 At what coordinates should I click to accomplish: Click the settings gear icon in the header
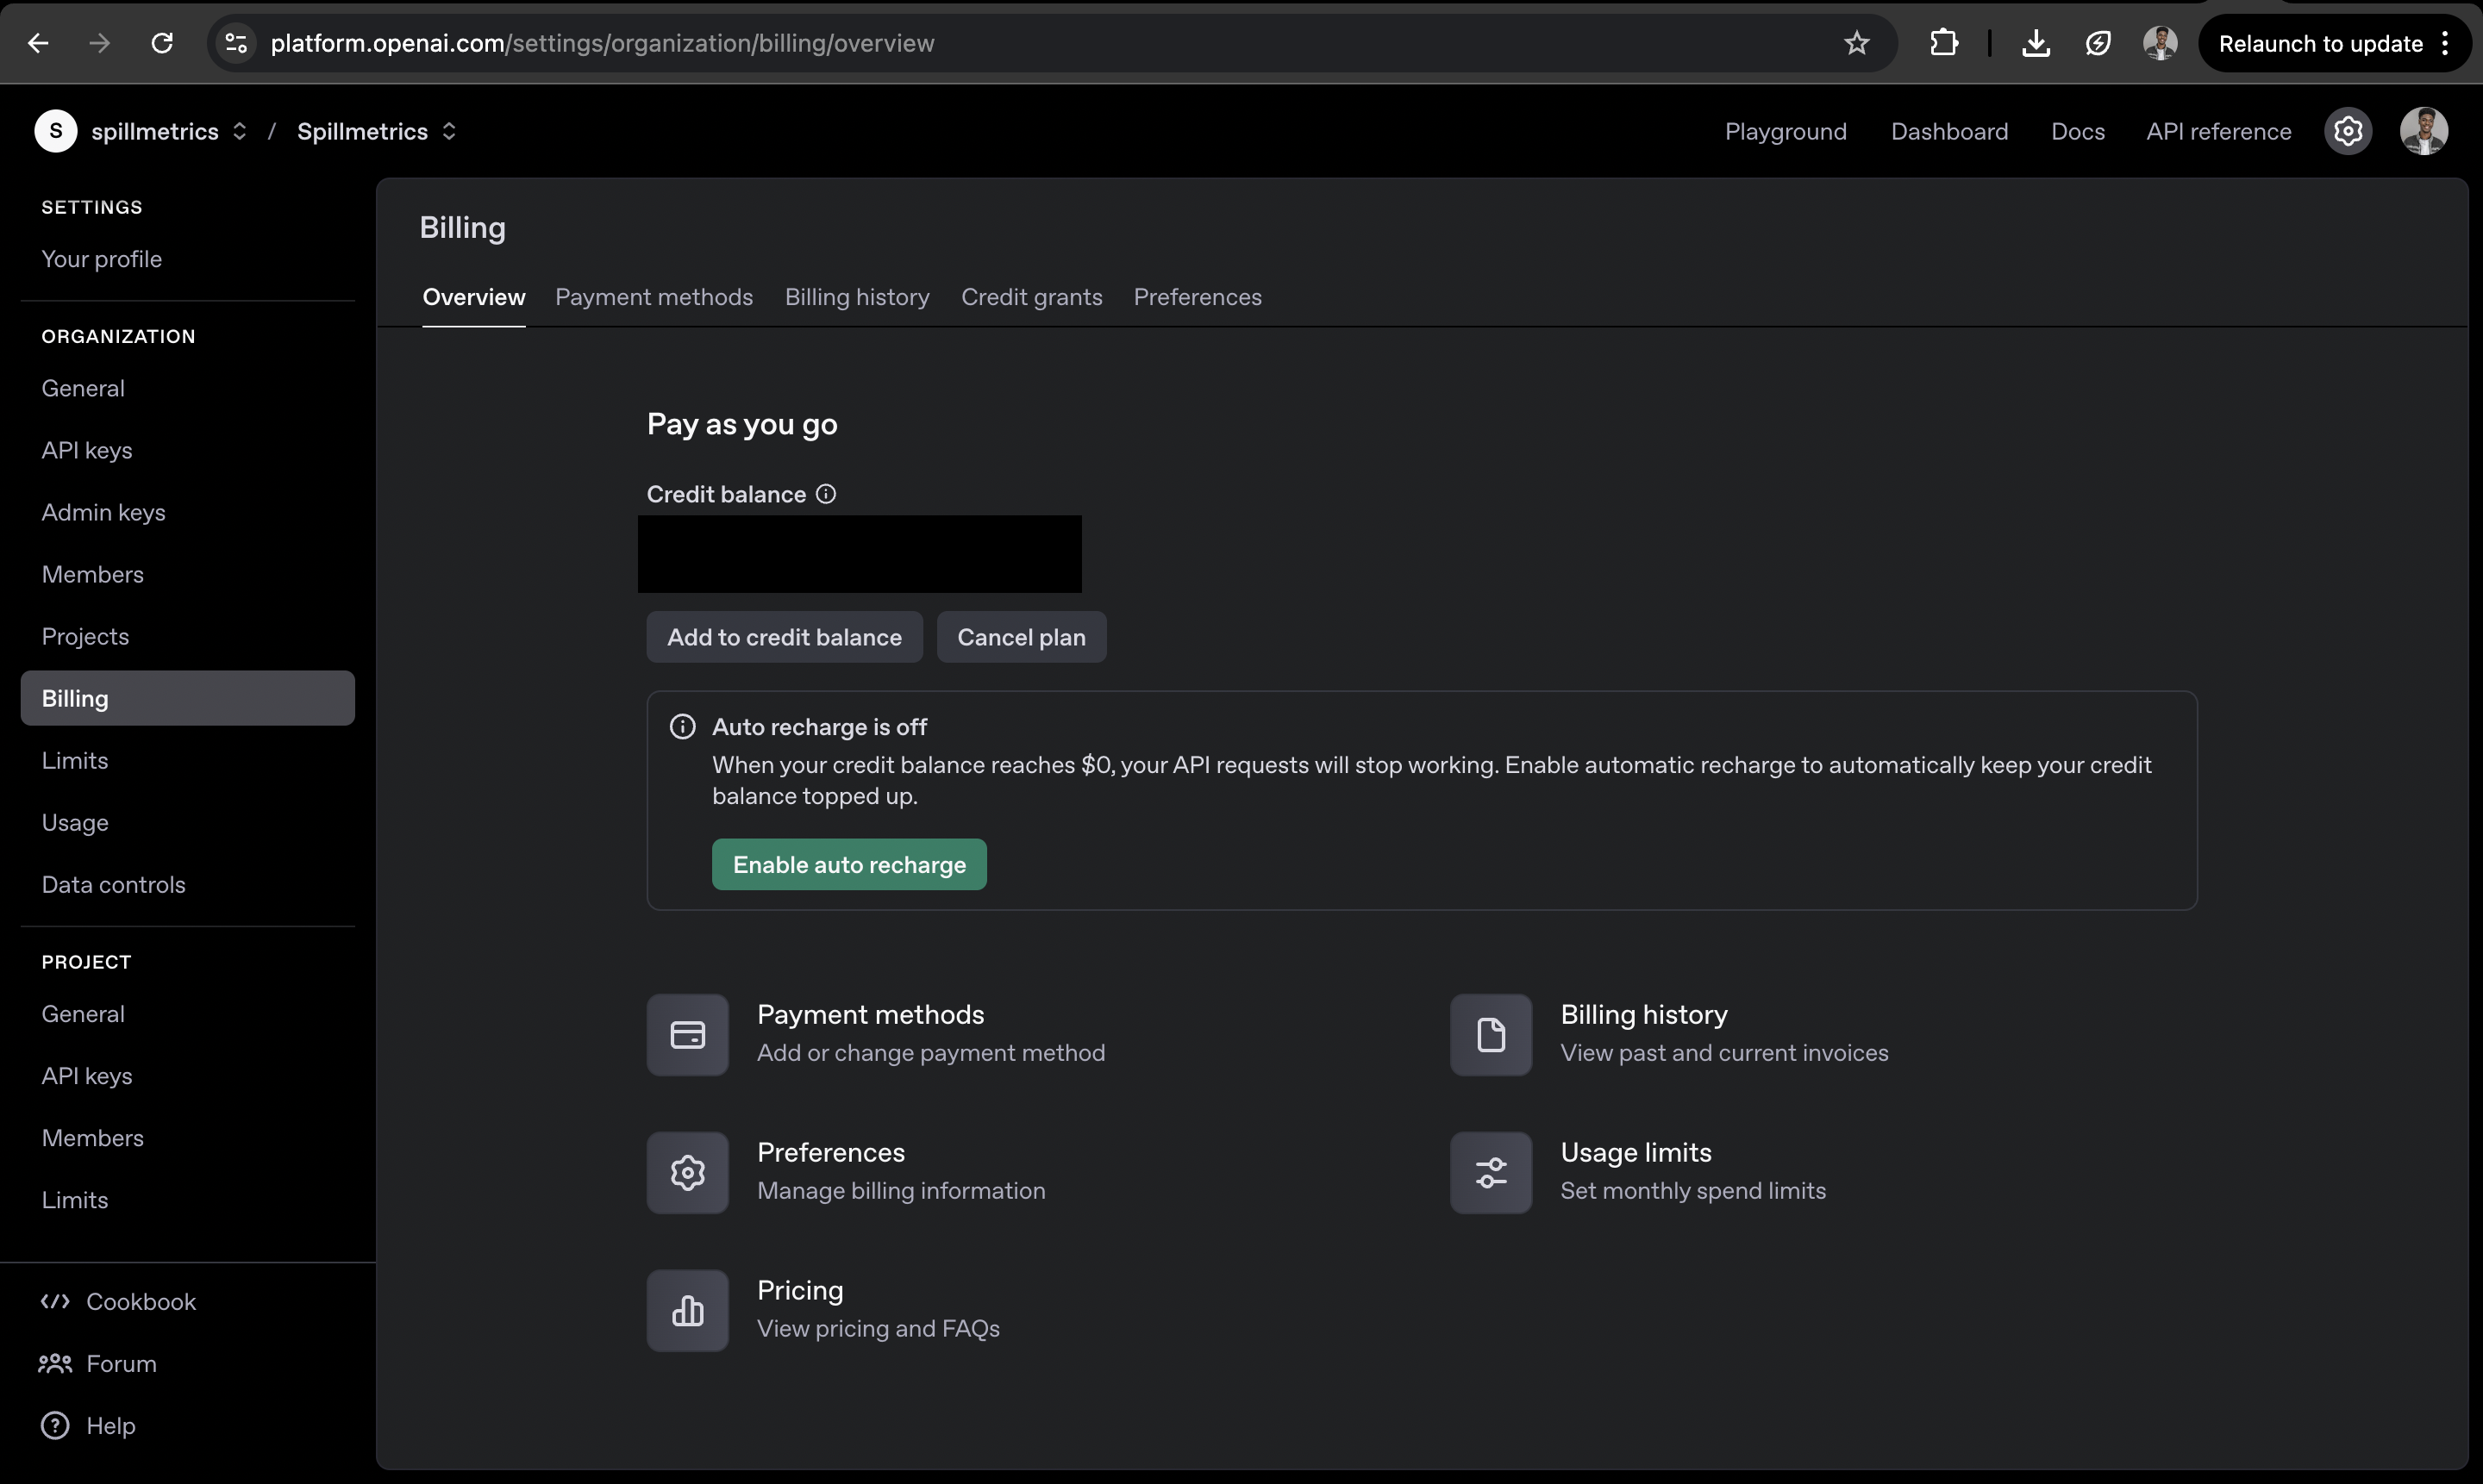(x=2348, y=131)
